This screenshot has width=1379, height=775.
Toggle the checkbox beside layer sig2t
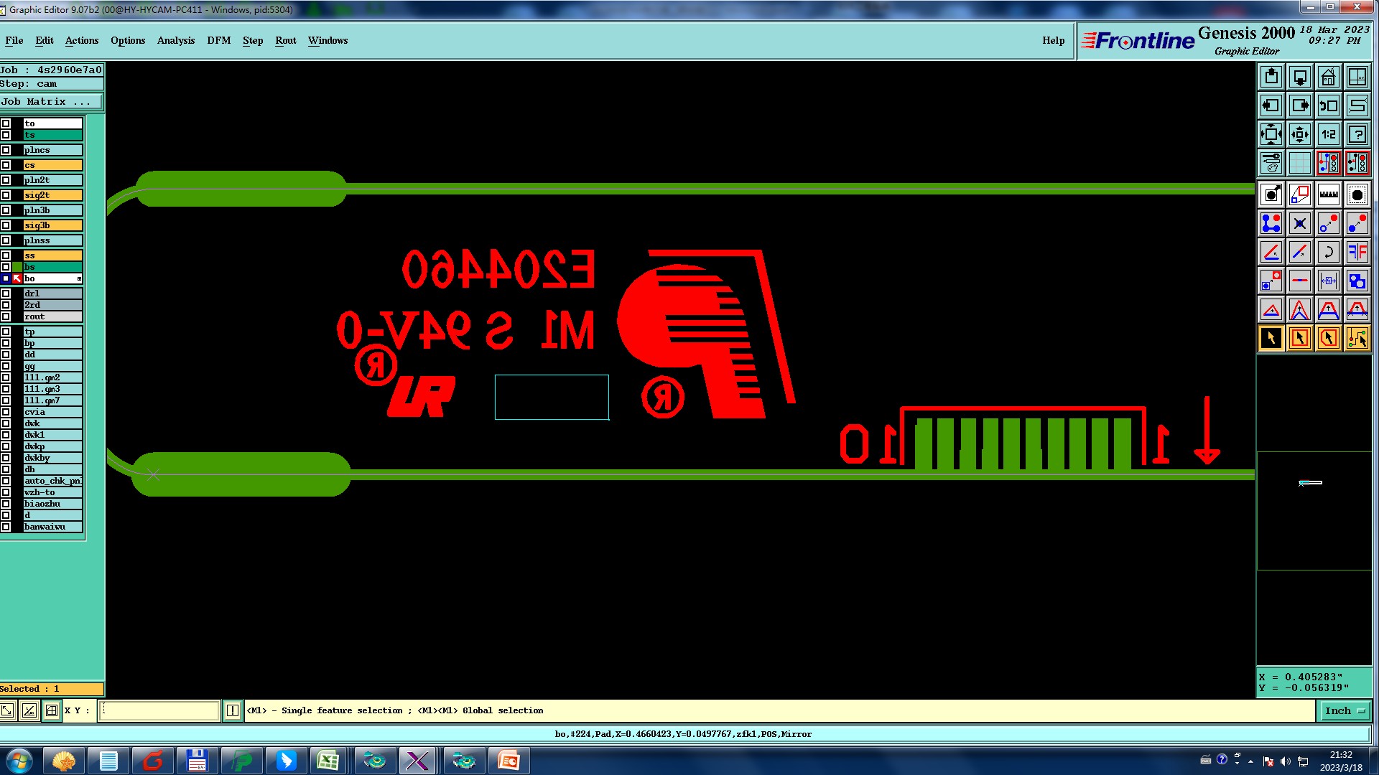(x=6, y=195)
